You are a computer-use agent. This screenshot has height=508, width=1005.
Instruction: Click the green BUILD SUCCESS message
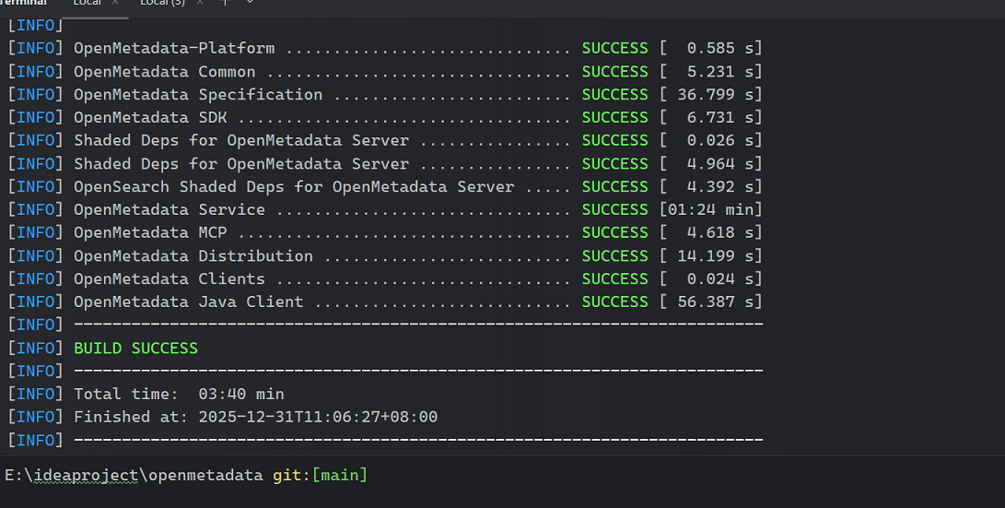coord(136,348)
